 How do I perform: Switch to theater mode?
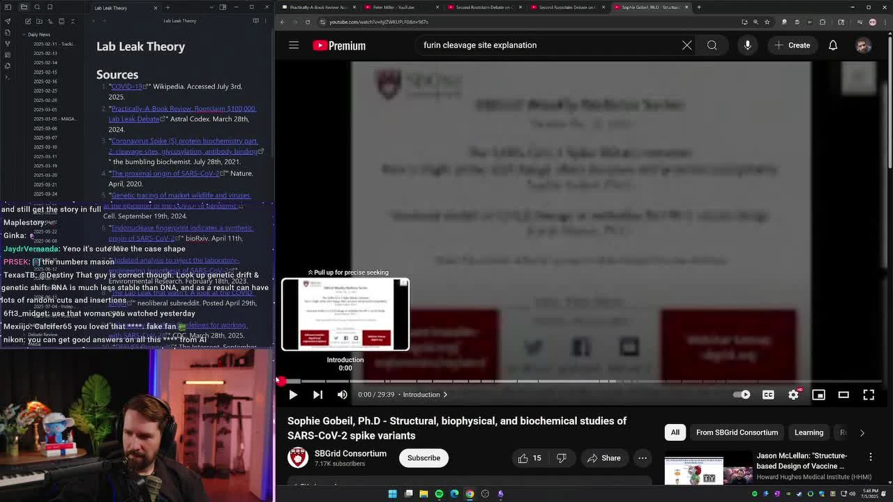click(843, 395)
